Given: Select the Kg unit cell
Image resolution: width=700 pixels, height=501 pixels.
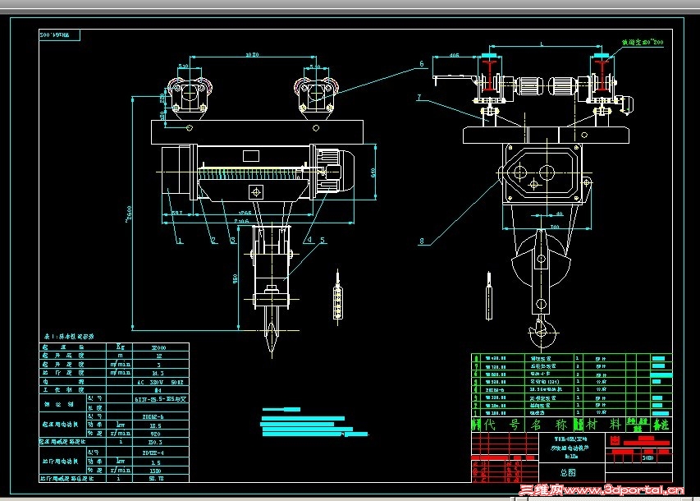Looking at the screenshot, I should tap(120, 347).
